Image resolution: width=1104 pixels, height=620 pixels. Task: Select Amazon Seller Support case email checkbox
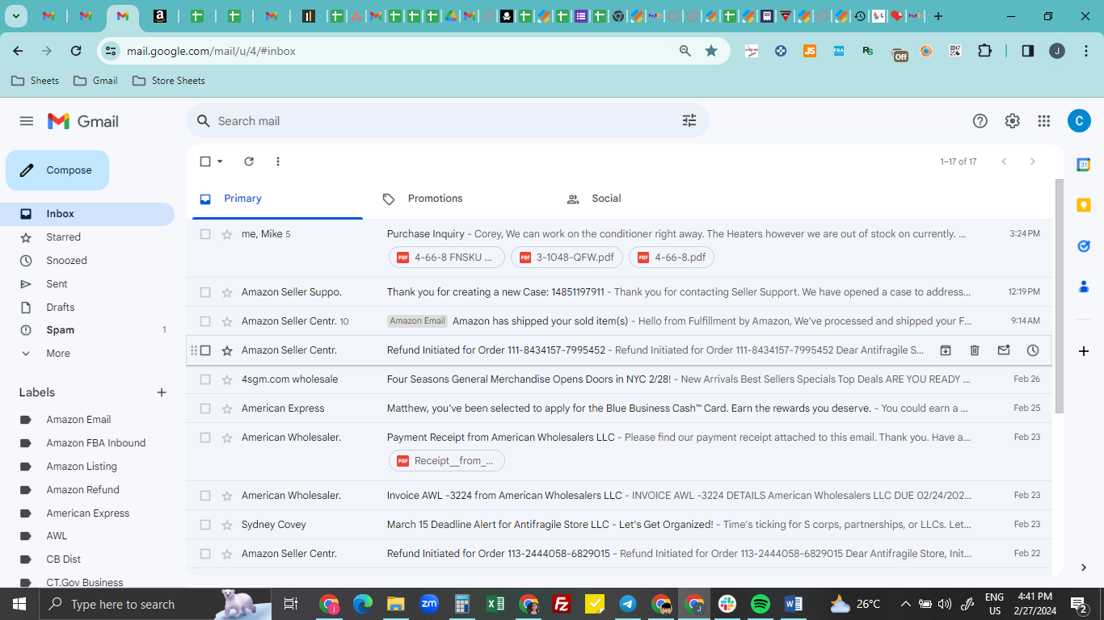pyautogui.click(x=205, y=292)
